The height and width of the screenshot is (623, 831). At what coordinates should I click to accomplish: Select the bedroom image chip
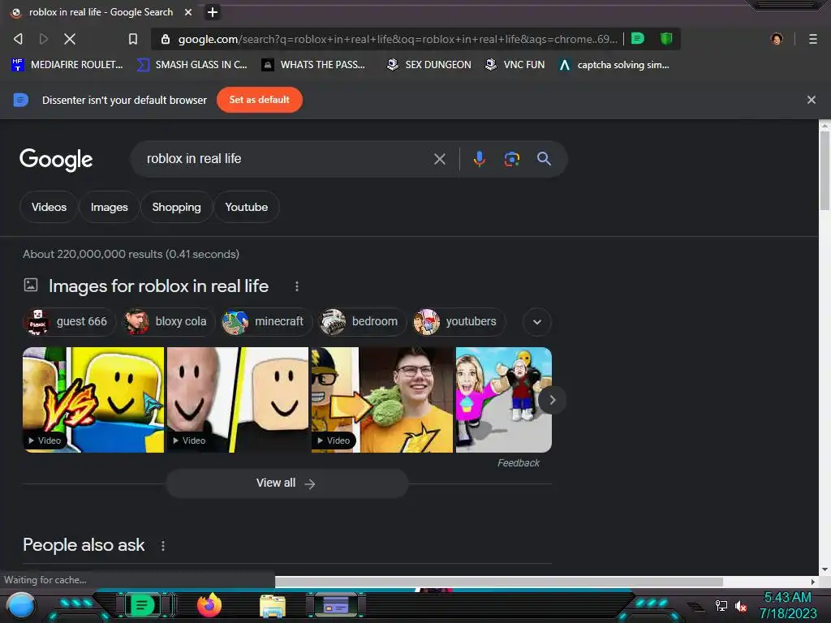pos(363,321)
